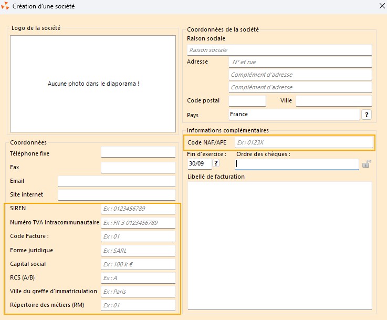Open the help button next to Pays
Screen dimensions: 387x320
pos(367,115)
